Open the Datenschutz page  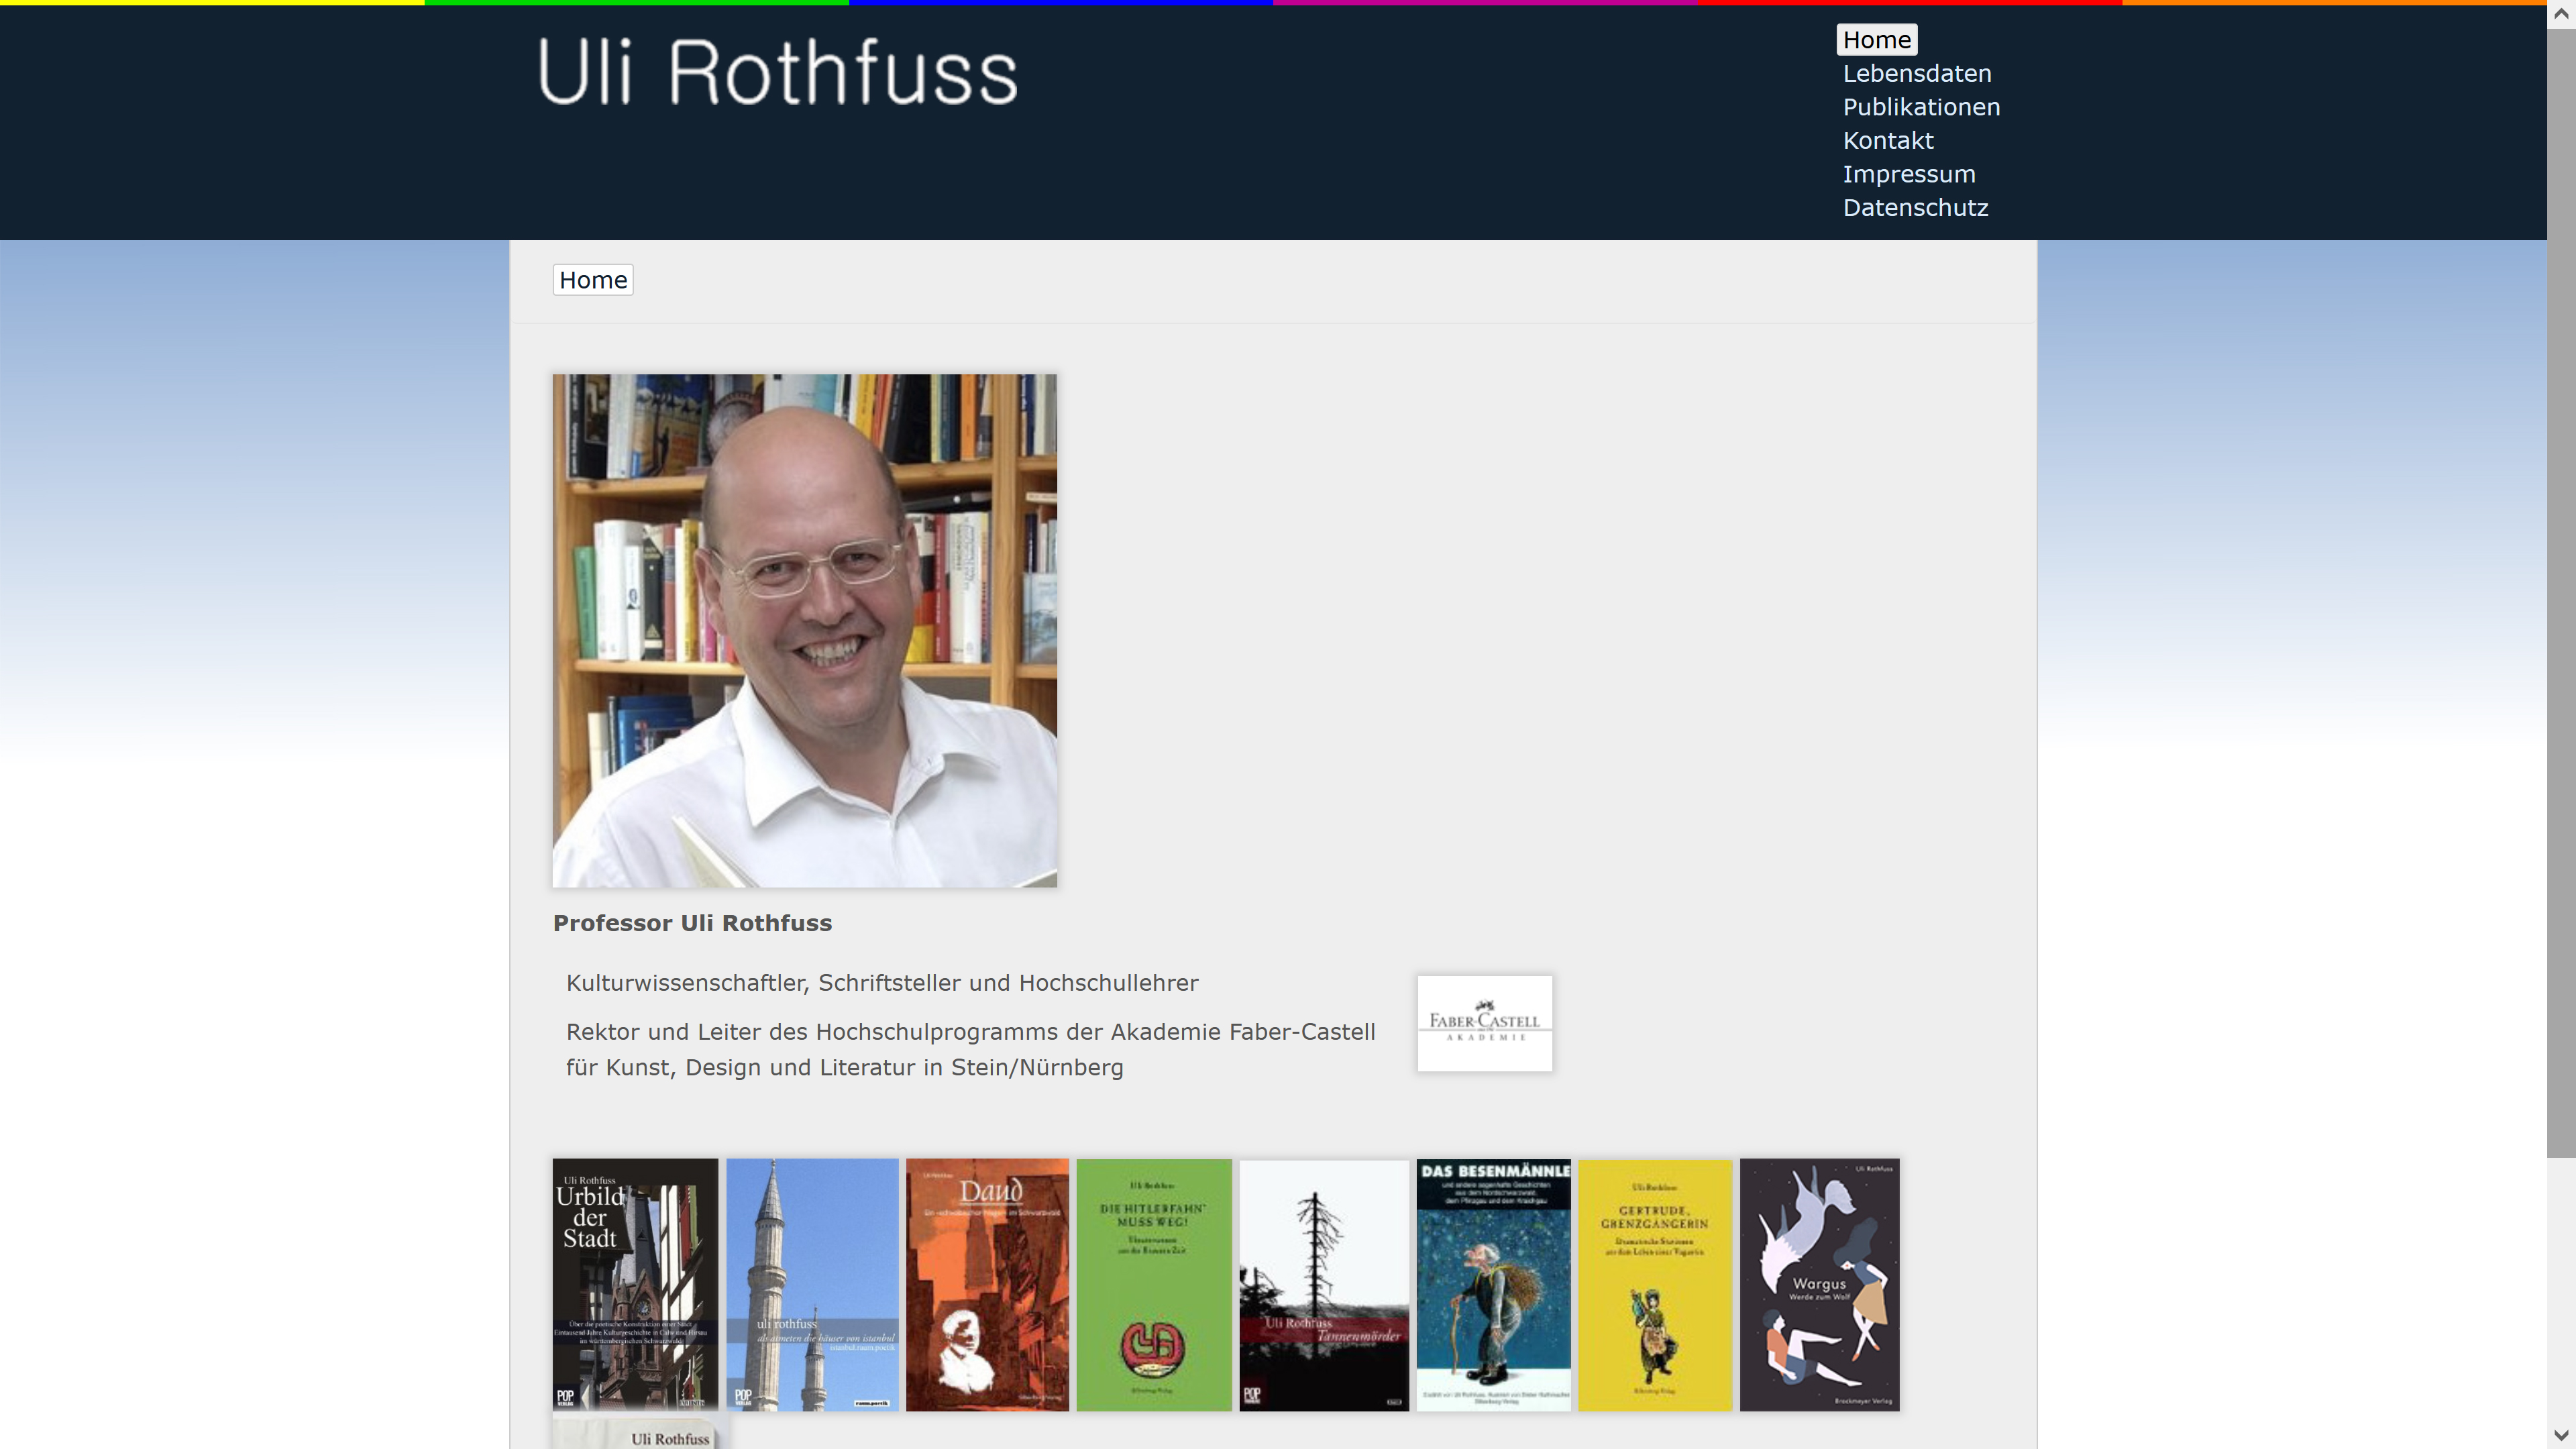1915,207
